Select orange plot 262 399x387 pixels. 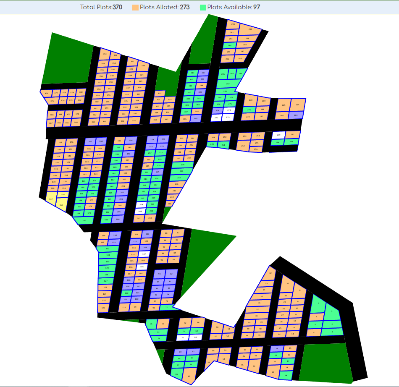[292, 135]
